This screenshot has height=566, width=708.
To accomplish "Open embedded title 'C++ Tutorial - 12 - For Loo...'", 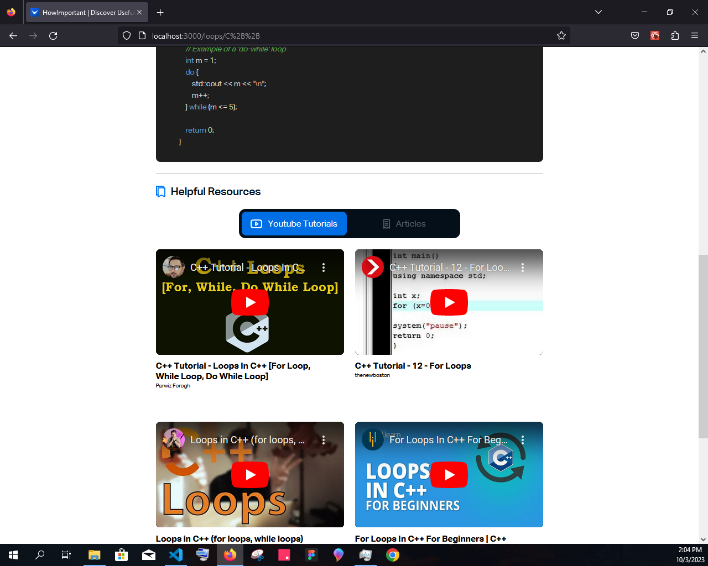I will click(450, 268).
